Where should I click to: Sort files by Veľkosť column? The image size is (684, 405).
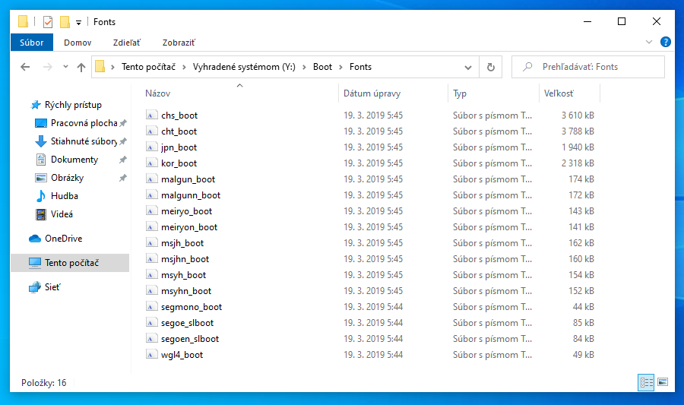pyautogui.click(x=559, y=93)
